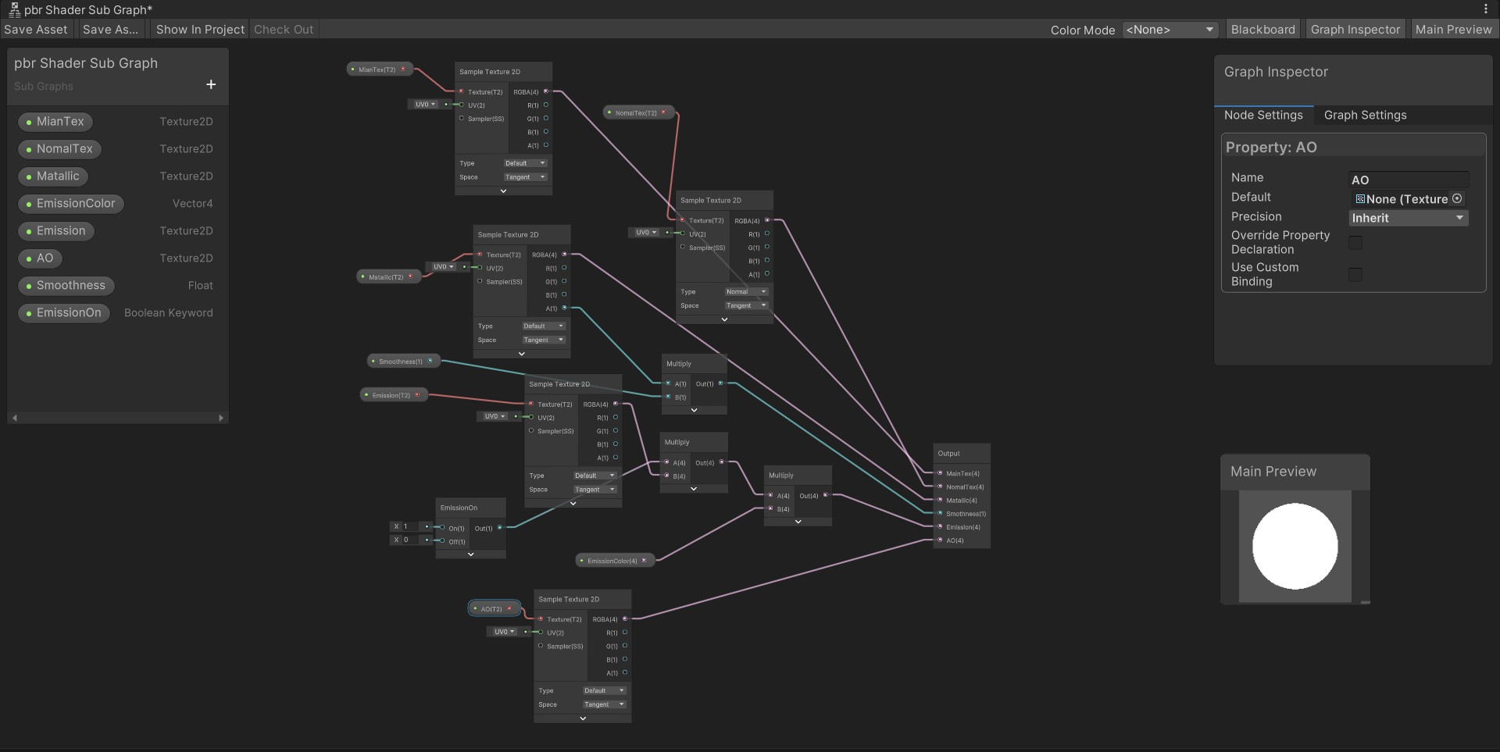Click the EmissionOn On(1) X value field
Image resolution: width=1500 pixels, height=752 pixels.
coord(411,526)
